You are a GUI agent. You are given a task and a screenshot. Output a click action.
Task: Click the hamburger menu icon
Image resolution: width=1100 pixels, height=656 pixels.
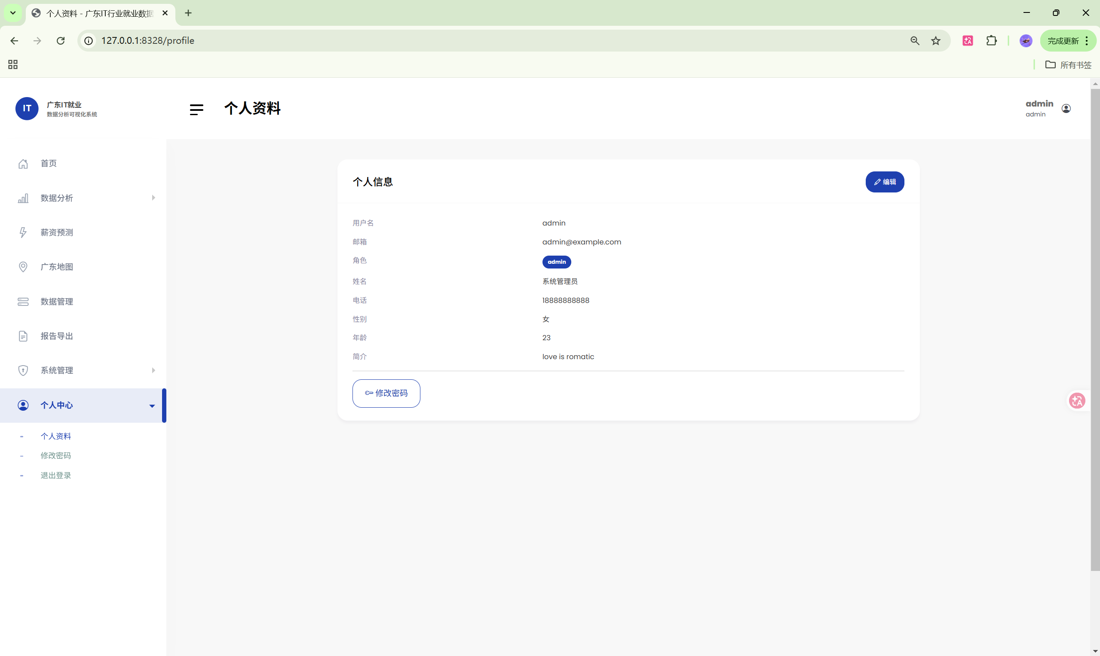[x=196, y=109]
